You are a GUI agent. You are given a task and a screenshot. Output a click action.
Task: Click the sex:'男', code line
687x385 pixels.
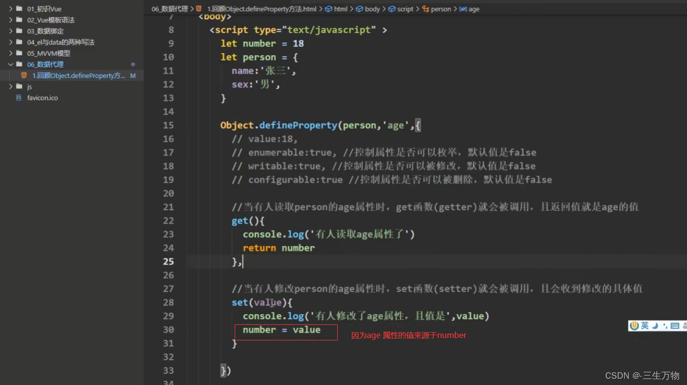point(256,84)
